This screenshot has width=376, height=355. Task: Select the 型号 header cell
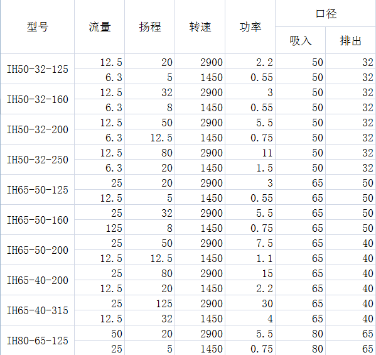[x=38, y=26]
